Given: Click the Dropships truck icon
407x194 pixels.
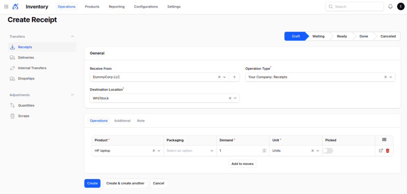Looking at the screenshot, I should point(12,78).
